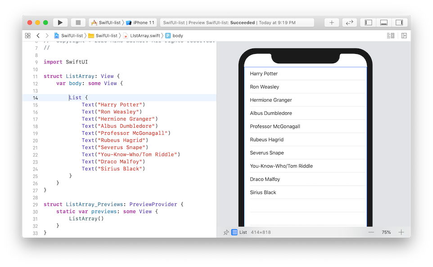Click ListArray_Previews struct name
This screenshot has width=433, height=267.
click(x=94, y=205)
